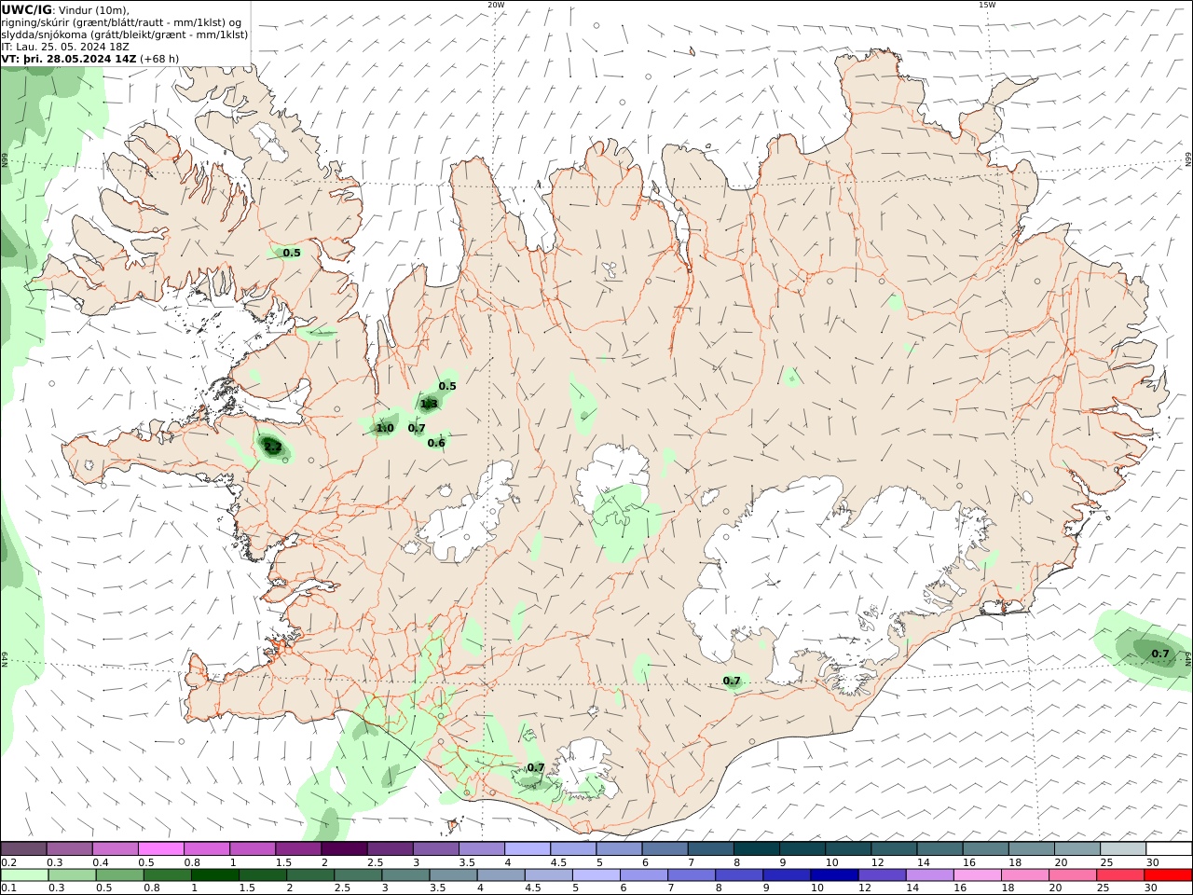Click the bright red swatch labeled 30
Viewport: 1193px width, 895px height.
point(1169,875)
